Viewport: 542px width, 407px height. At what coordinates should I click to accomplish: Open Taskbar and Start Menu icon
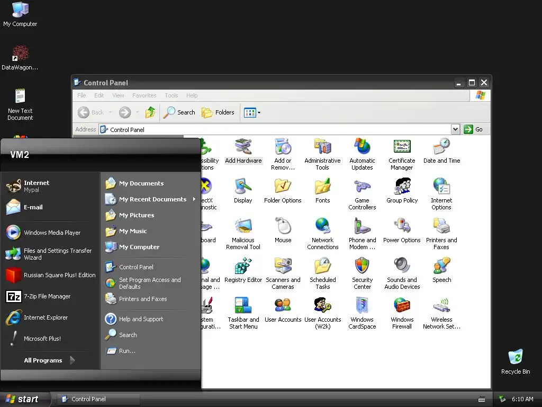pyautogui.click(x=243, y=314)
